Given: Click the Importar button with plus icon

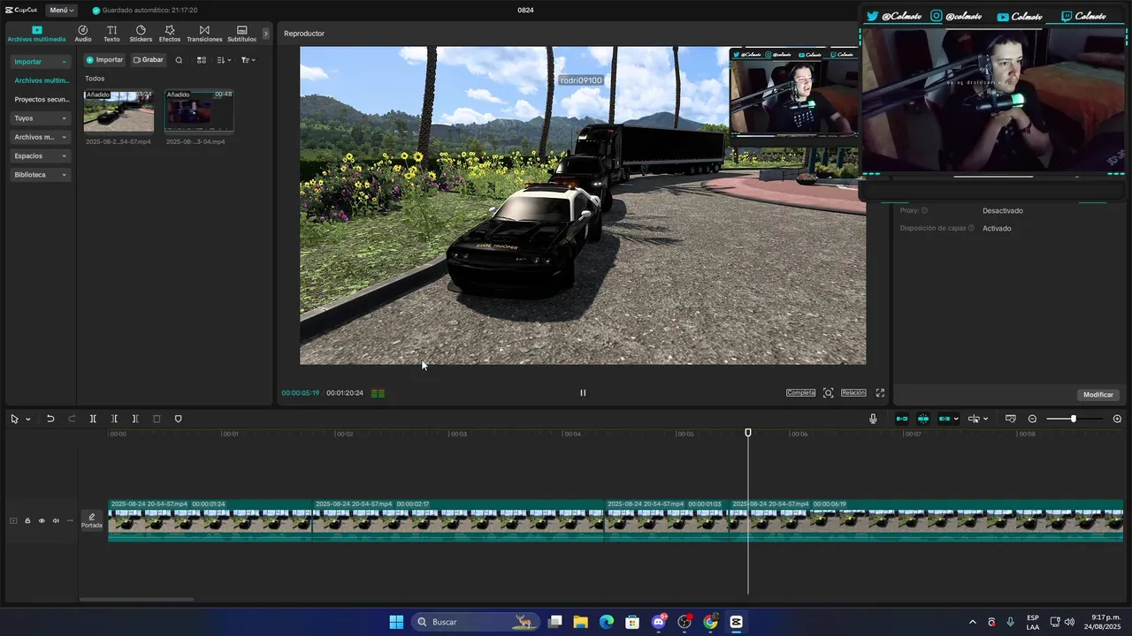Looking at the screenshot, I should coord(104,60).
